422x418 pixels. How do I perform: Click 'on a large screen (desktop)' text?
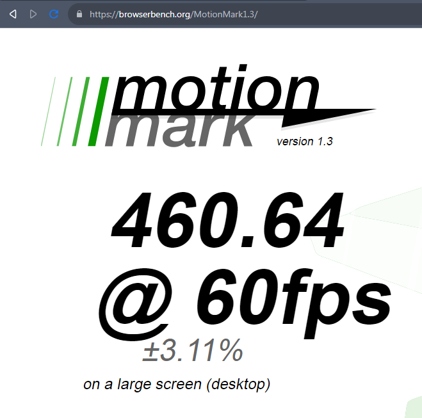point(177,384)
